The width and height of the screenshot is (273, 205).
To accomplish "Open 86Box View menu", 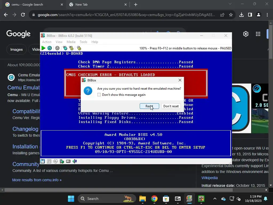I will coord(59,42).
